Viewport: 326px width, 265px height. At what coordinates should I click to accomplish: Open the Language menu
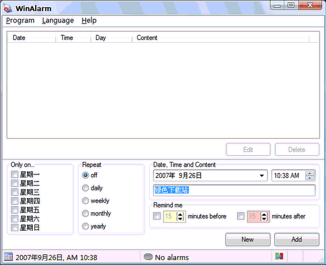coord(58,21)
